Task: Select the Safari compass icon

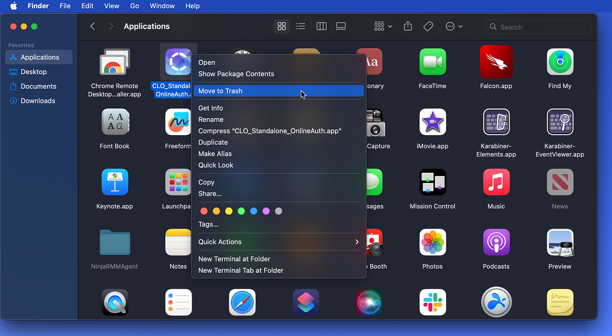Action: [242, 302]
